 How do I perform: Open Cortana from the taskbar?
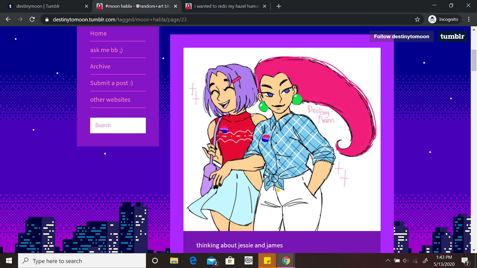(x=155, y=261)
